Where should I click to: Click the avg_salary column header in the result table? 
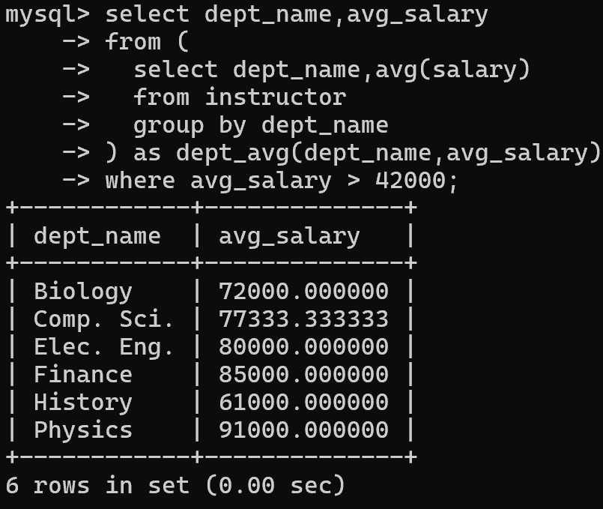(x=289, y=236)
